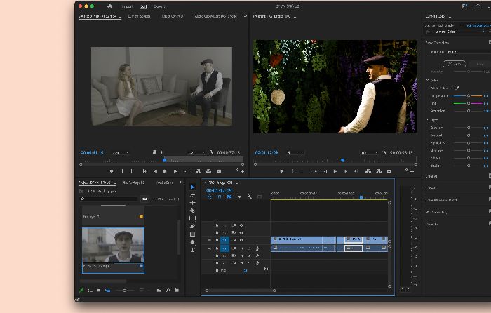Lock the V1 video track
Screen dimensions: 491x313
(x=217, y=240)
